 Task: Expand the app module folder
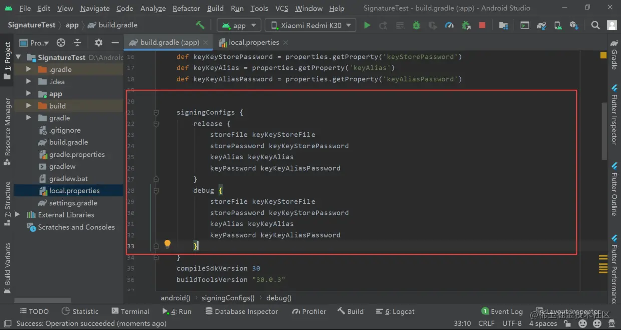point(29,94)
